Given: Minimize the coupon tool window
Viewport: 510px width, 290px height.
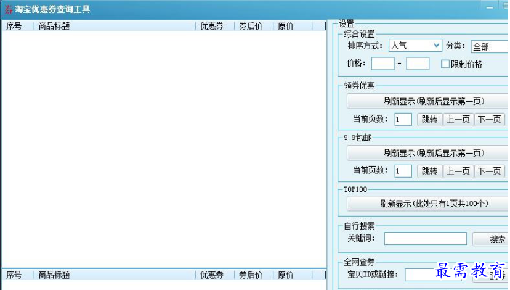Looking at the screenshot, I should coord(490,7).
